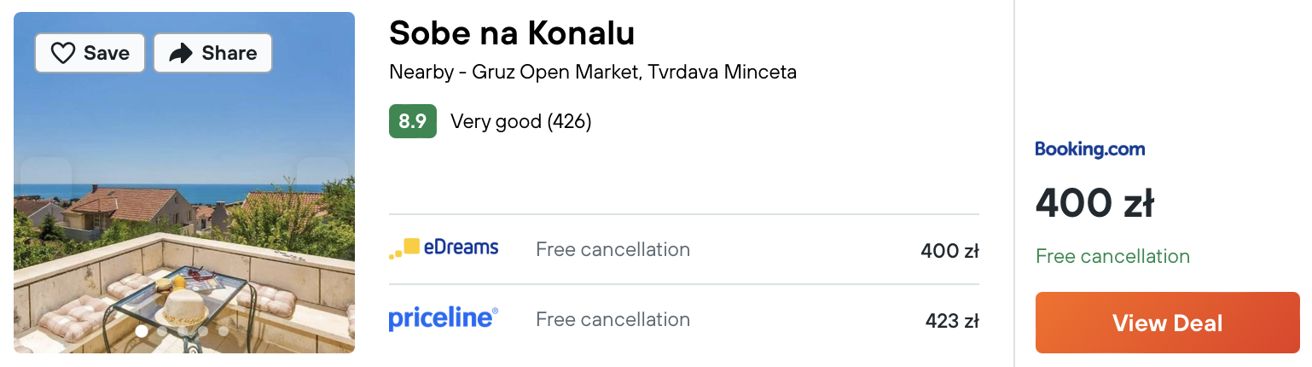This screenshot has width=1312, height=367.
Task: Select the last photo carousel dot
Action: pyautogui.click(x=224, y=331)
